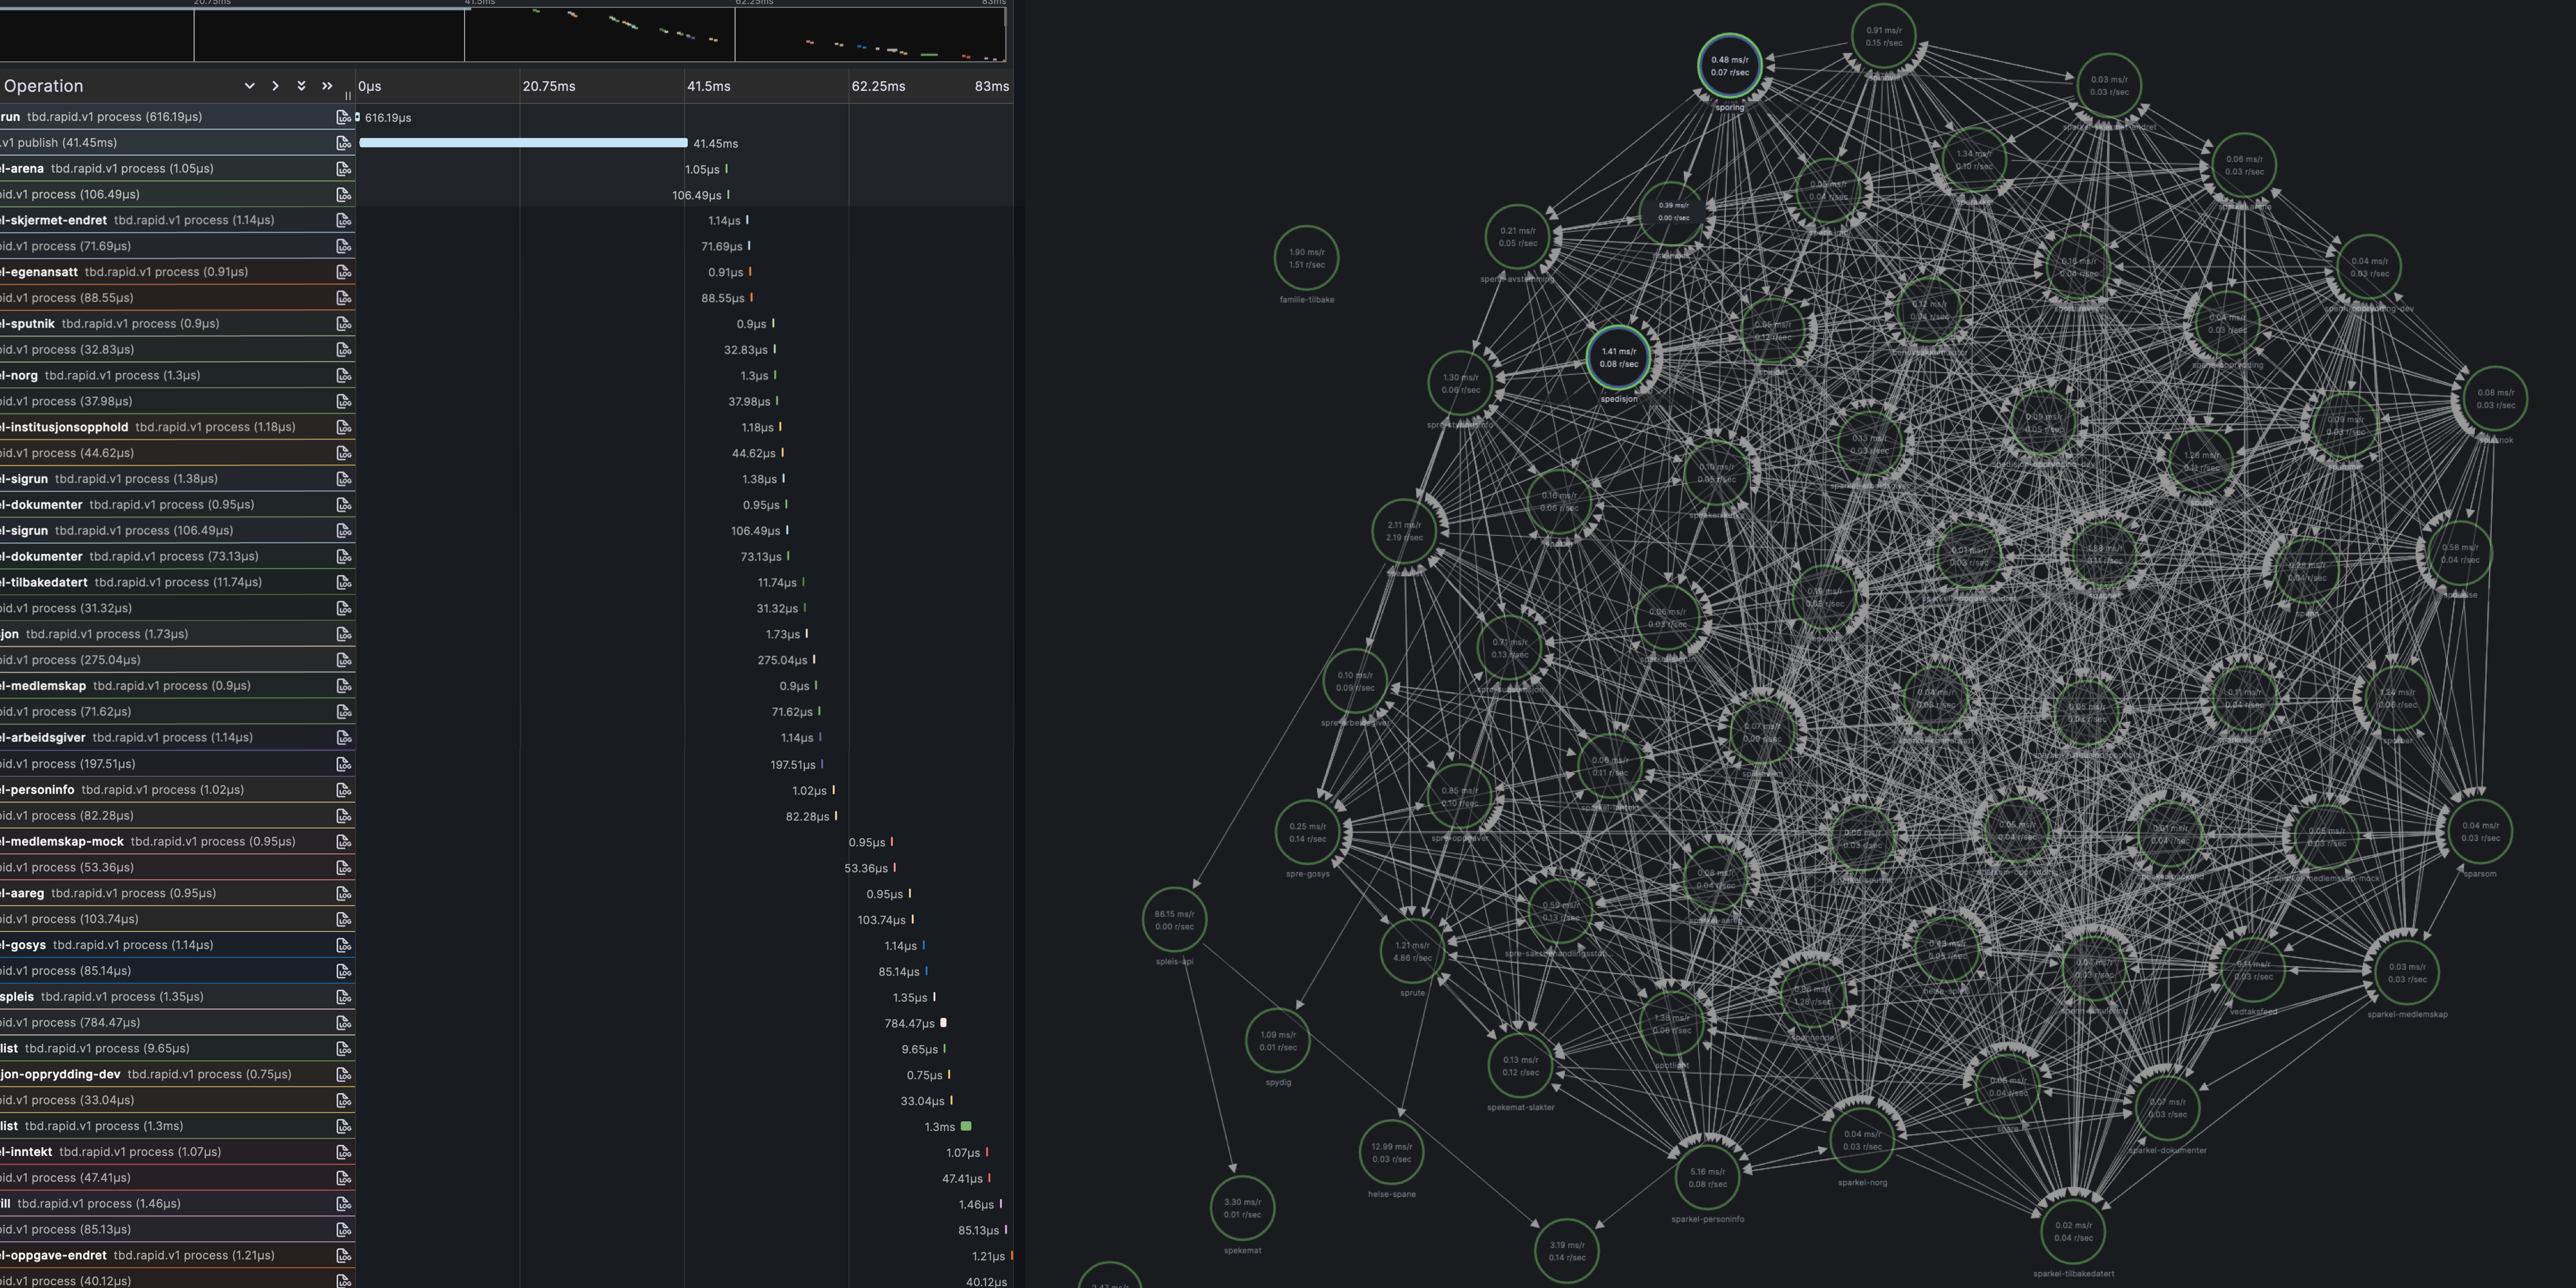Screen dimensions: 2576x1288
Task: Select the green 1.3ms list span bar
Action: [x=966, y=1127]
